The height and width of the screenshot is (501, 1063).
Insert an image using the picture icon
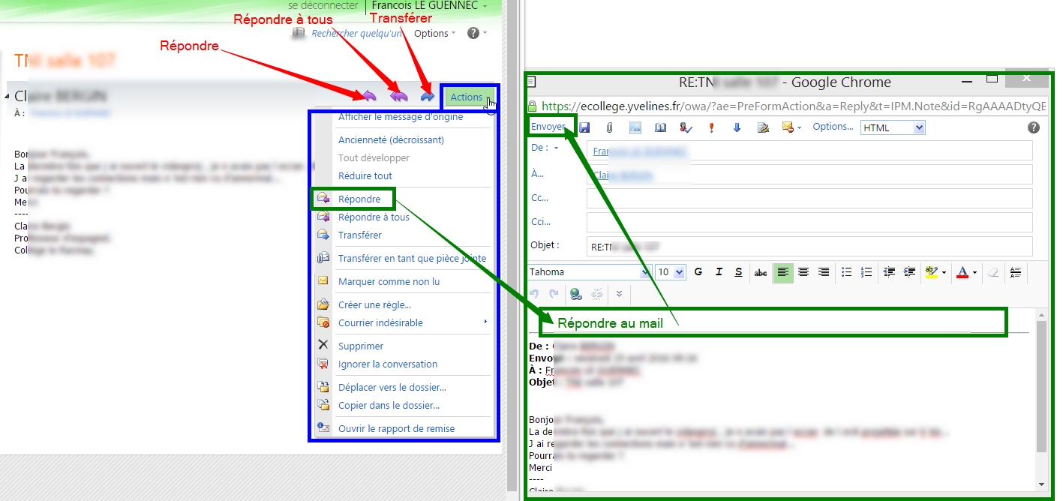(635, 127)
